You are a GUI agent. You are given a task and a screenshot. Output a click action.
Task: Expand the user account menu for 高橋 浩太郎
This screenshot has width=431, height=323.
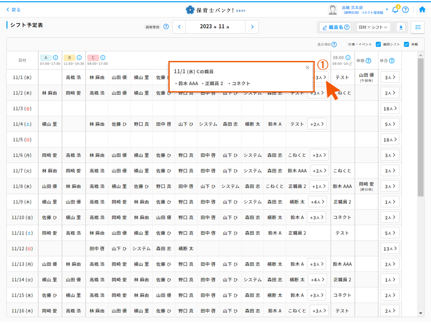[x=387, y=10]
